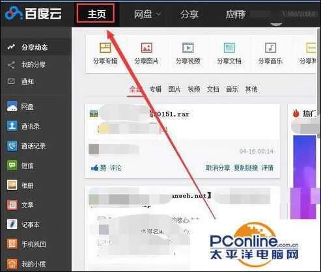
Task: Open the 分享专辑 album share icon
Action: tap(105, 48)
